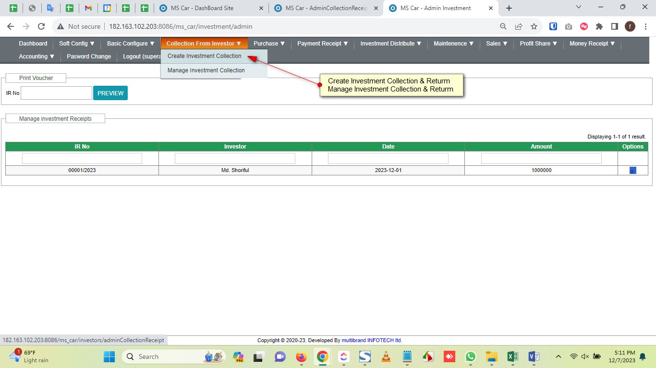Click the PREVIEW button
This screenshot has height=368, width=656.
click(110, 93)
